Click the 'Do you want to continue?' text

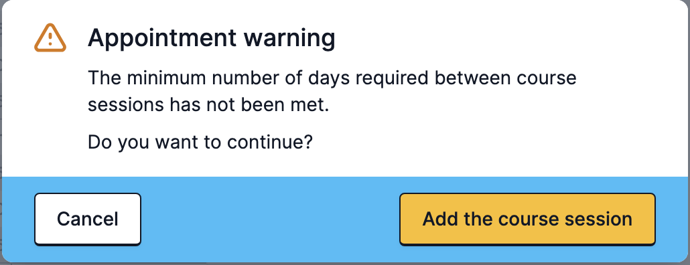coord(200,143)
